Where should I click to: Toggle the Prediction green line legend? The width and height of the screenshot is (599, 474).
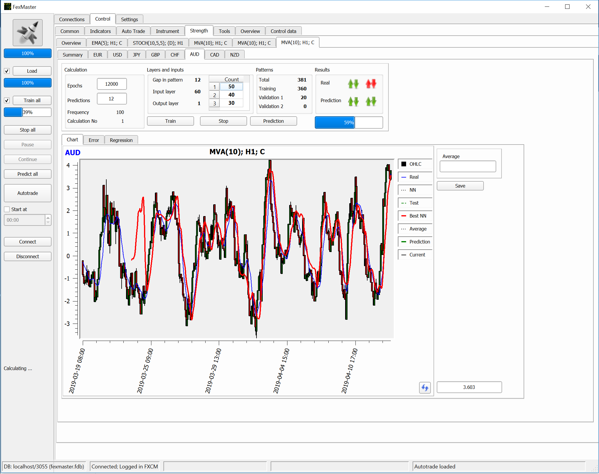415,242
